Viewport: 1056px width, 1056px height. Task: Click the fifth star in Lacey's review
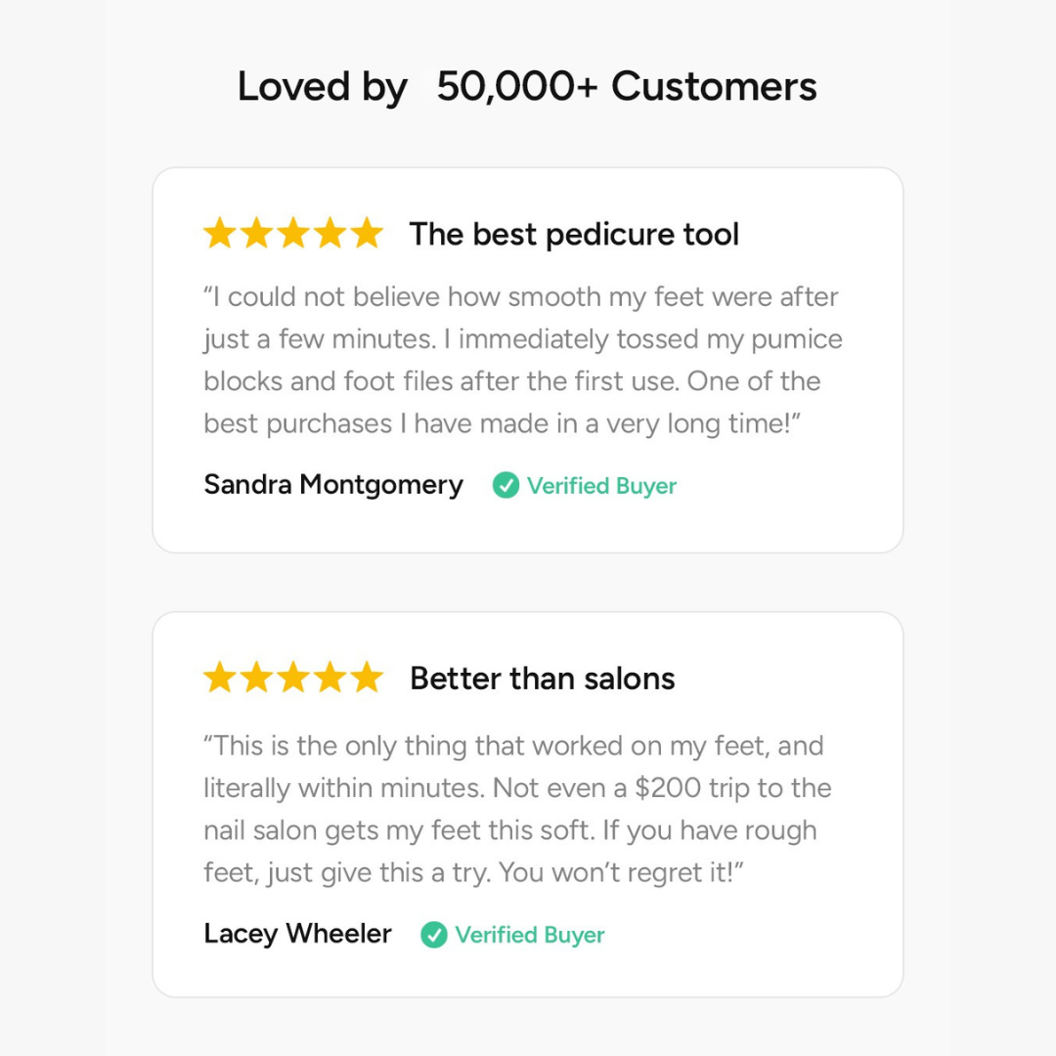367,678
